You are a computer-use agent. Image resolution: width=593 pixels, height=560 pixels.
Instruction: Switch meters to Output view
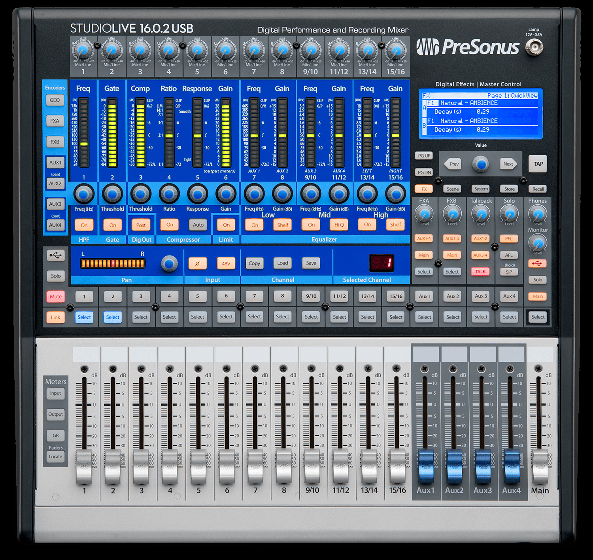click(x=55, y=414)
